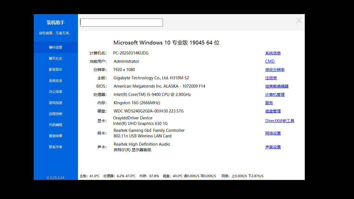Image resolution: width=354 pixels, height=199 pixels.
Task: Launch the CMD link
Action: click(x=270, y=61)
